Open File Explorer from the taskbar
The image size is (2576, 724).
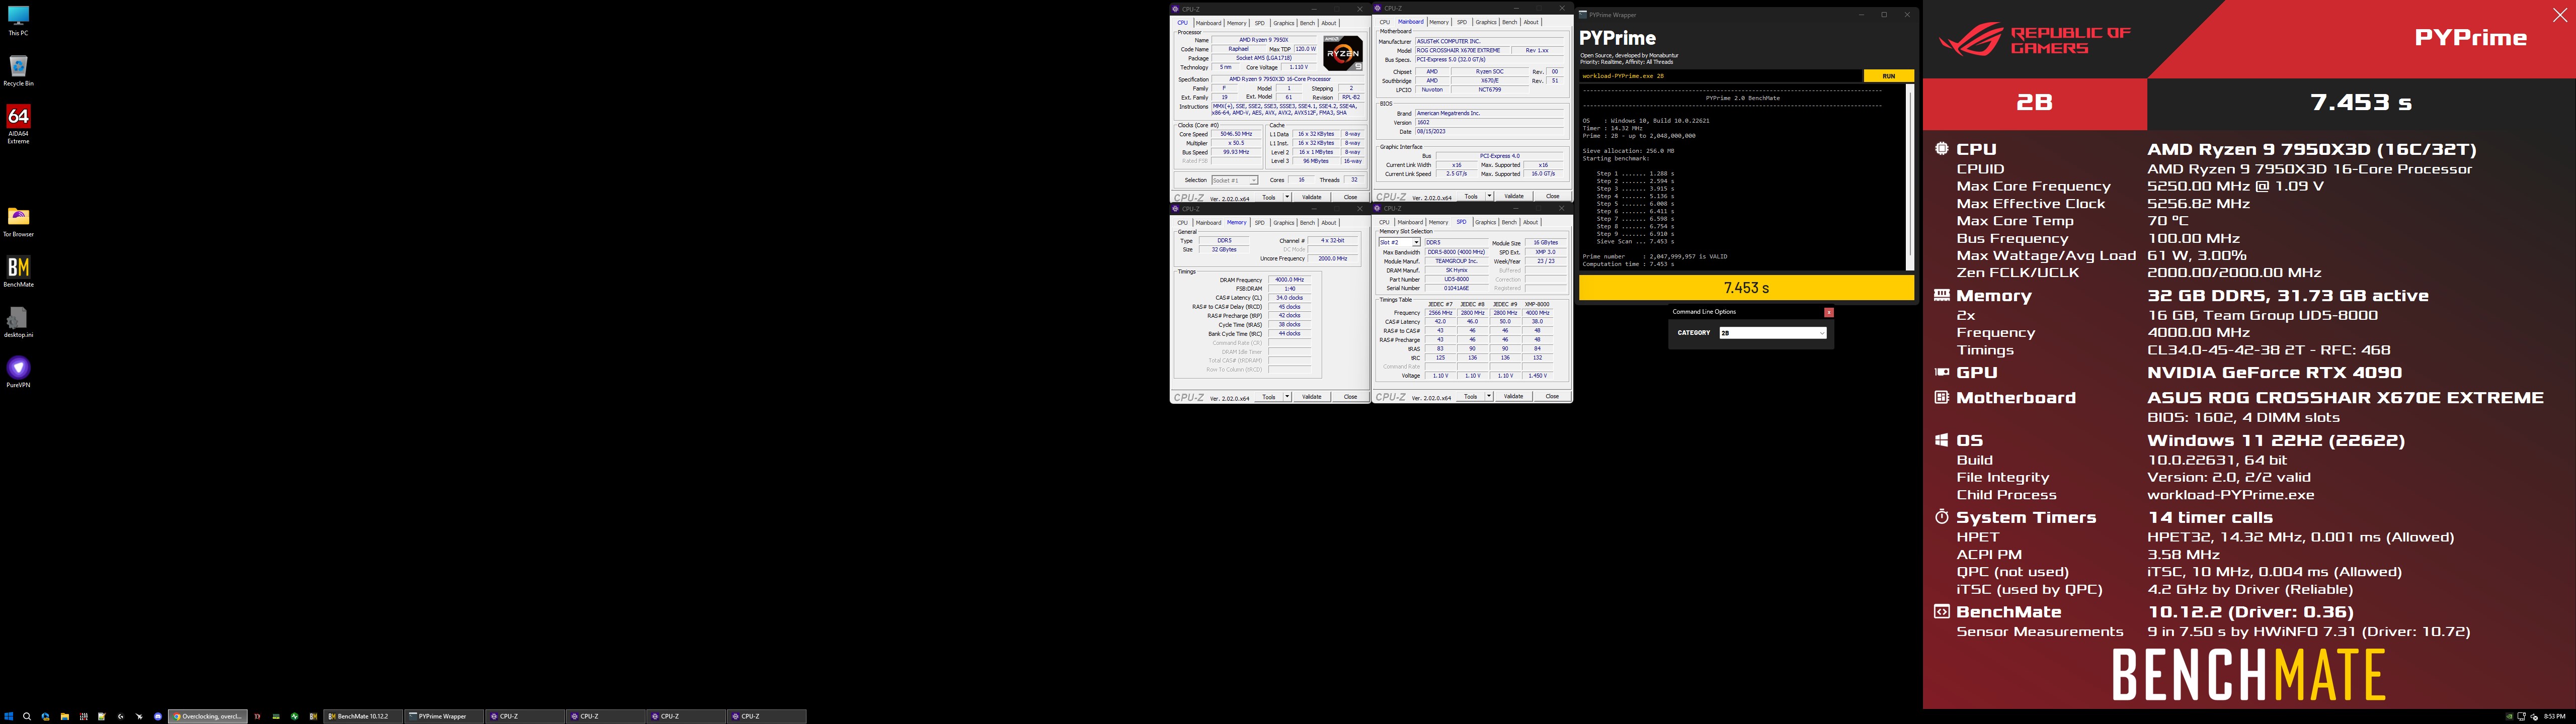(65, 716)
